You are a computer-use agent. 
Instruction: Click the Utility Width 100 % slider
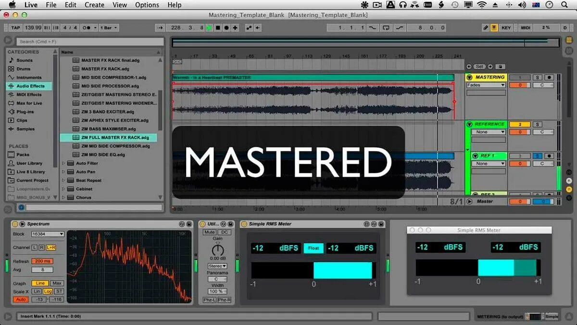coord(217,291)
